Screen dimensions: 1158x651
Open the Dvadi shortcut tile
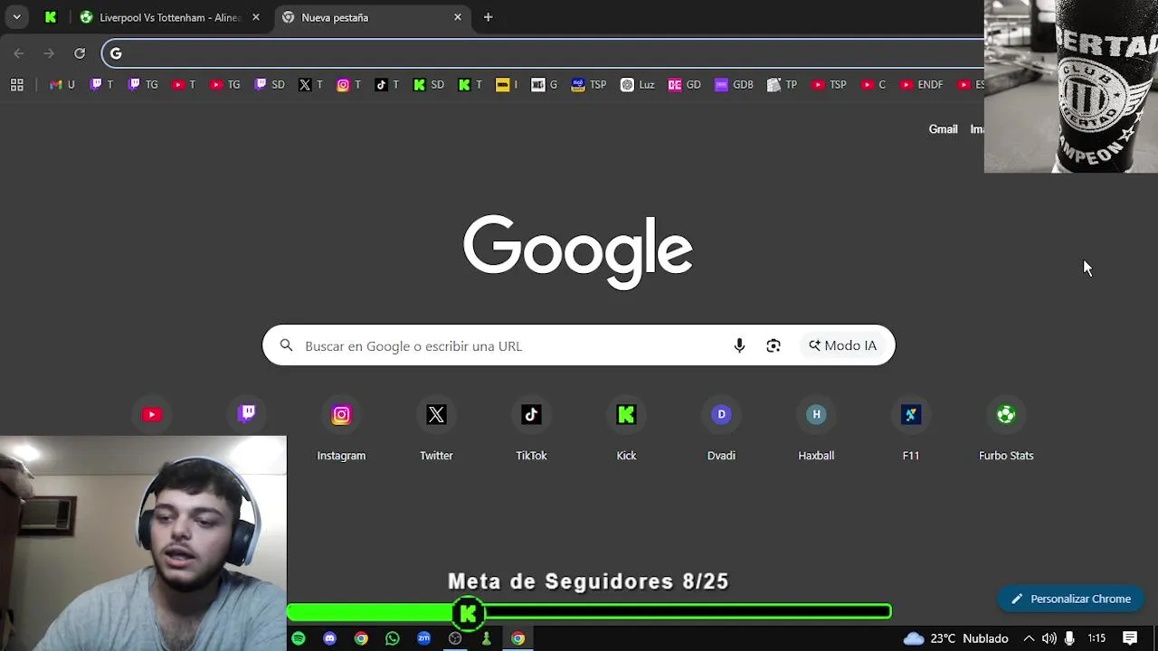tap(721, 430)
